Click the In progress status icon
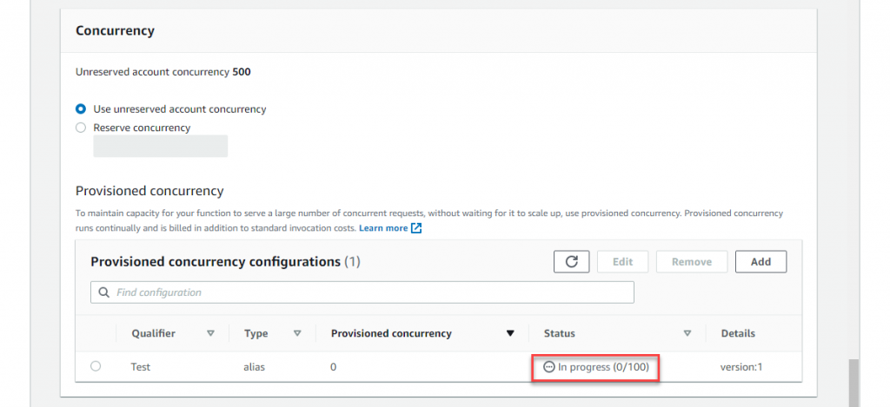Viewport: 890px width, 407px height. pos(548,367)
